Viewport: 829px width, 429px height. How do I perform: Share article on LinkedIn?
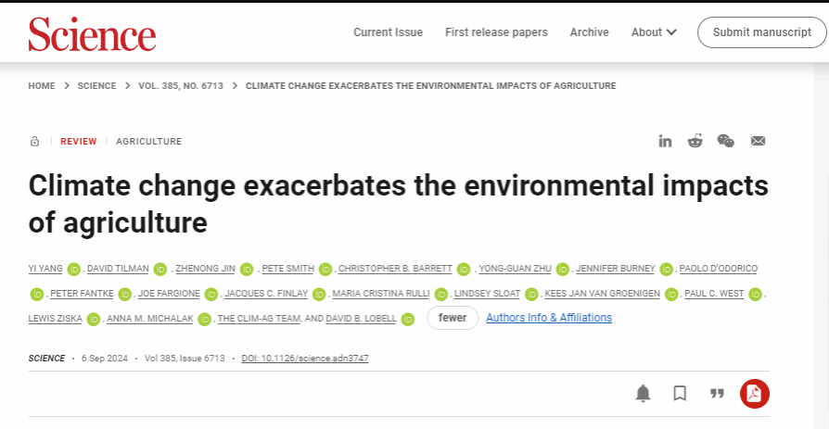click(665, 141)
